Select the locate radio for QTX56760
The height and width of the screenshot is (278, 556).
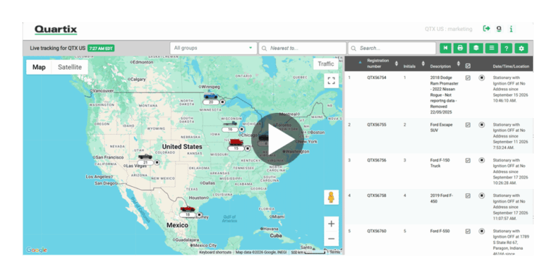481,231
